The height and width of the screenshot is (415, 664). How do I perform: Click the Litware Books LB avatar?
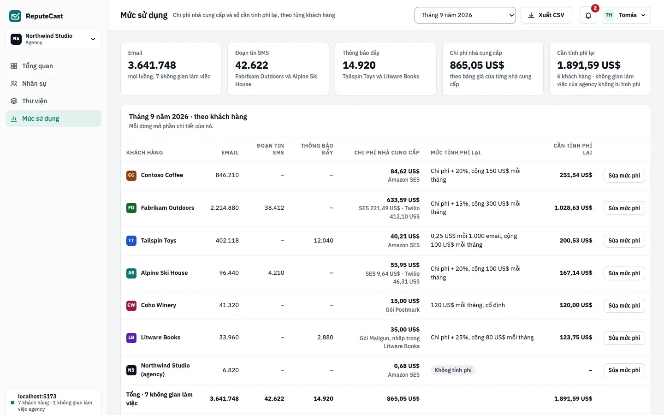[x=131, y=338]
